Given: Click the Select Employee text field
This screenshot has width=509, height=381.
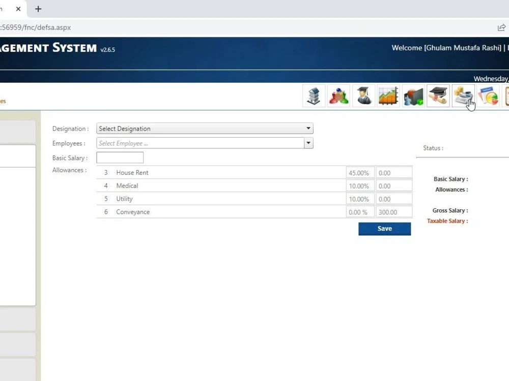Looking at the screenshot, I should [200, 143].
